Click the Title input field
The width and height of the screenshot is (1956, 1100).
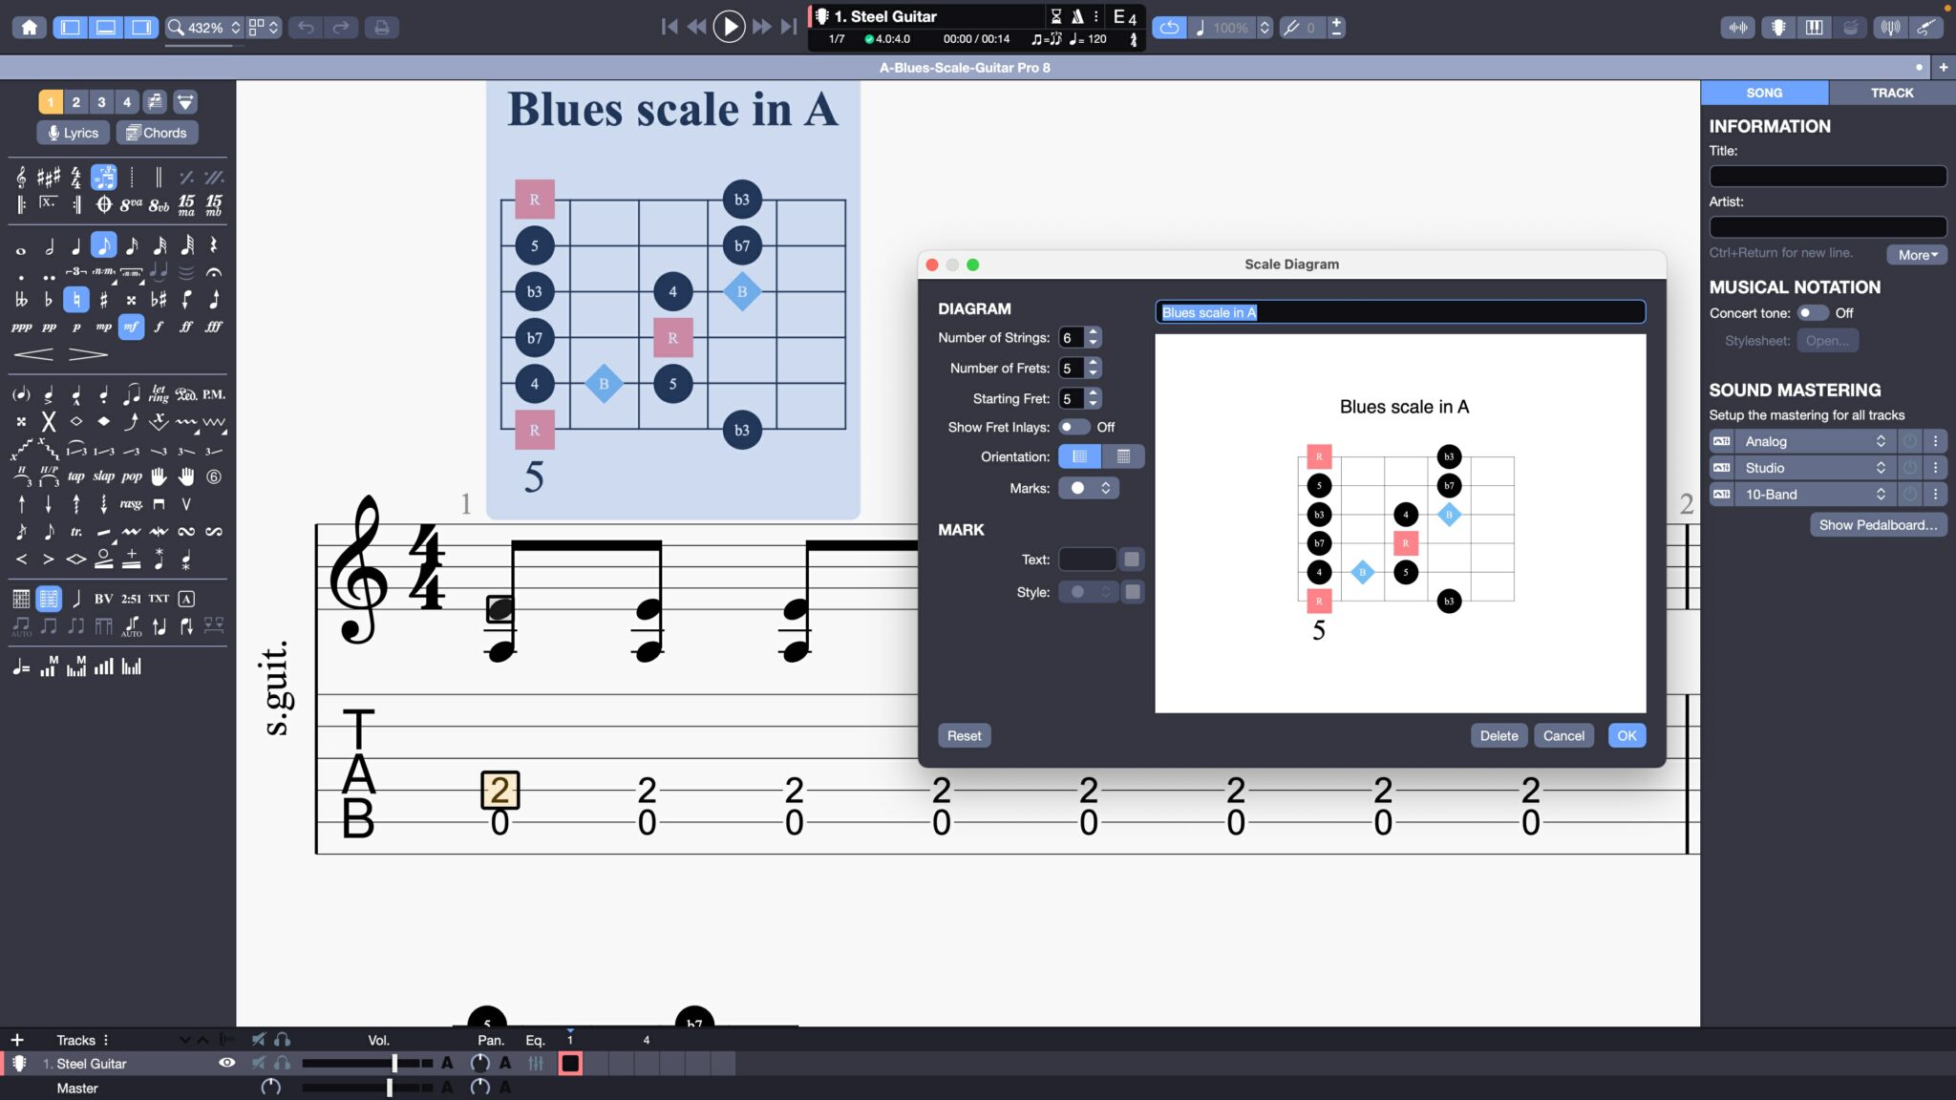[x=1827, y=176]
